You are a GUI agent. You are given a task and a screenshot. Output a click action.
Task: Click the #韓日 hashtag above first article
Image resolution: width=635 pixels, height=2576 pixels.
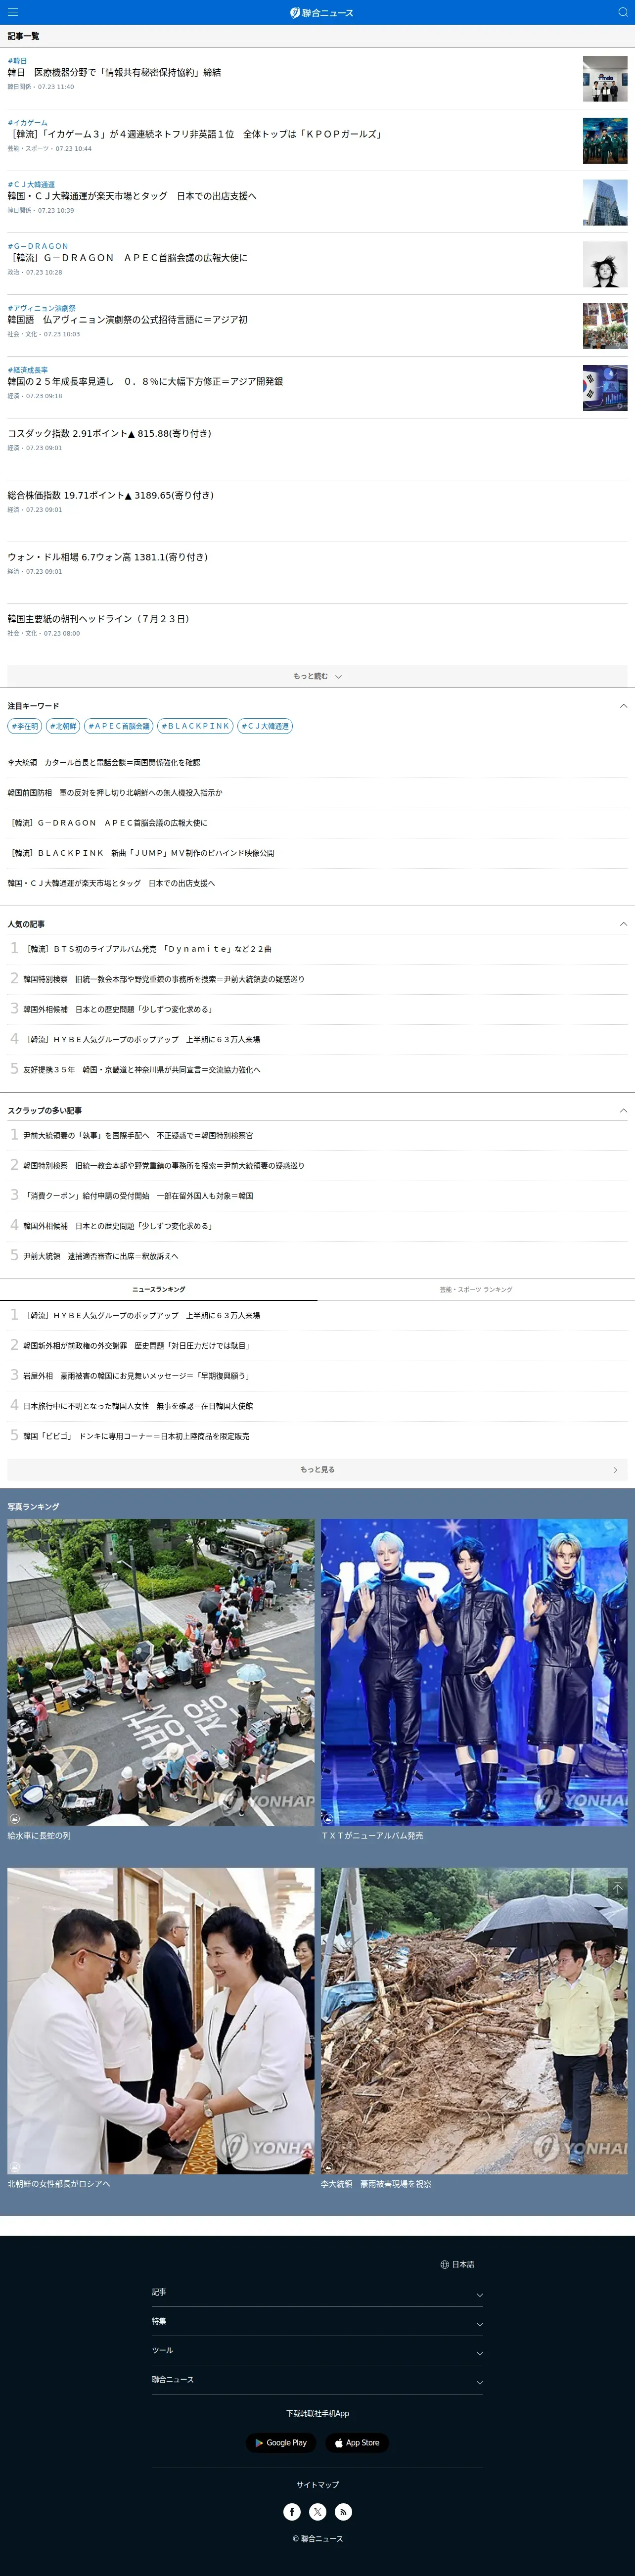click(x=18, y=61)
